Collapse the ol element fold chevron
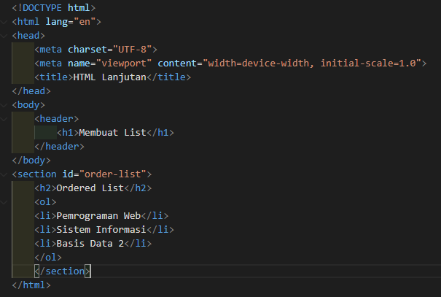 (4, 202)
